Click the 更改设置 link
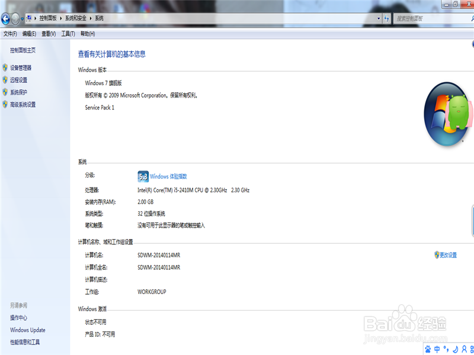The image size is (474, 355). pos(449,255)
